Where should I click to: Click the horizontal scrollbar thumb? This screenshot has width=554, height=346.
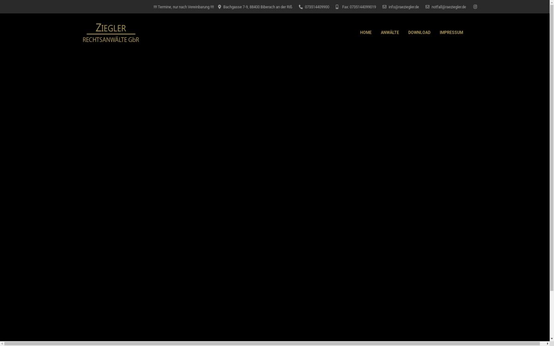pos(272,343)
